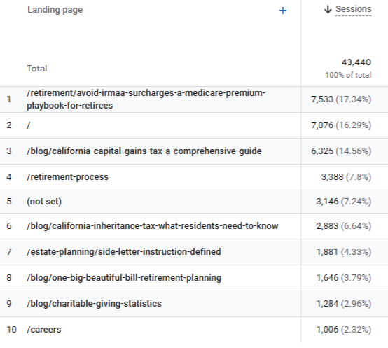Viewport: 388px width, 348px height.
Task: Click the 1,284 (2.96%) sessions cell
Action: [344, 303]
